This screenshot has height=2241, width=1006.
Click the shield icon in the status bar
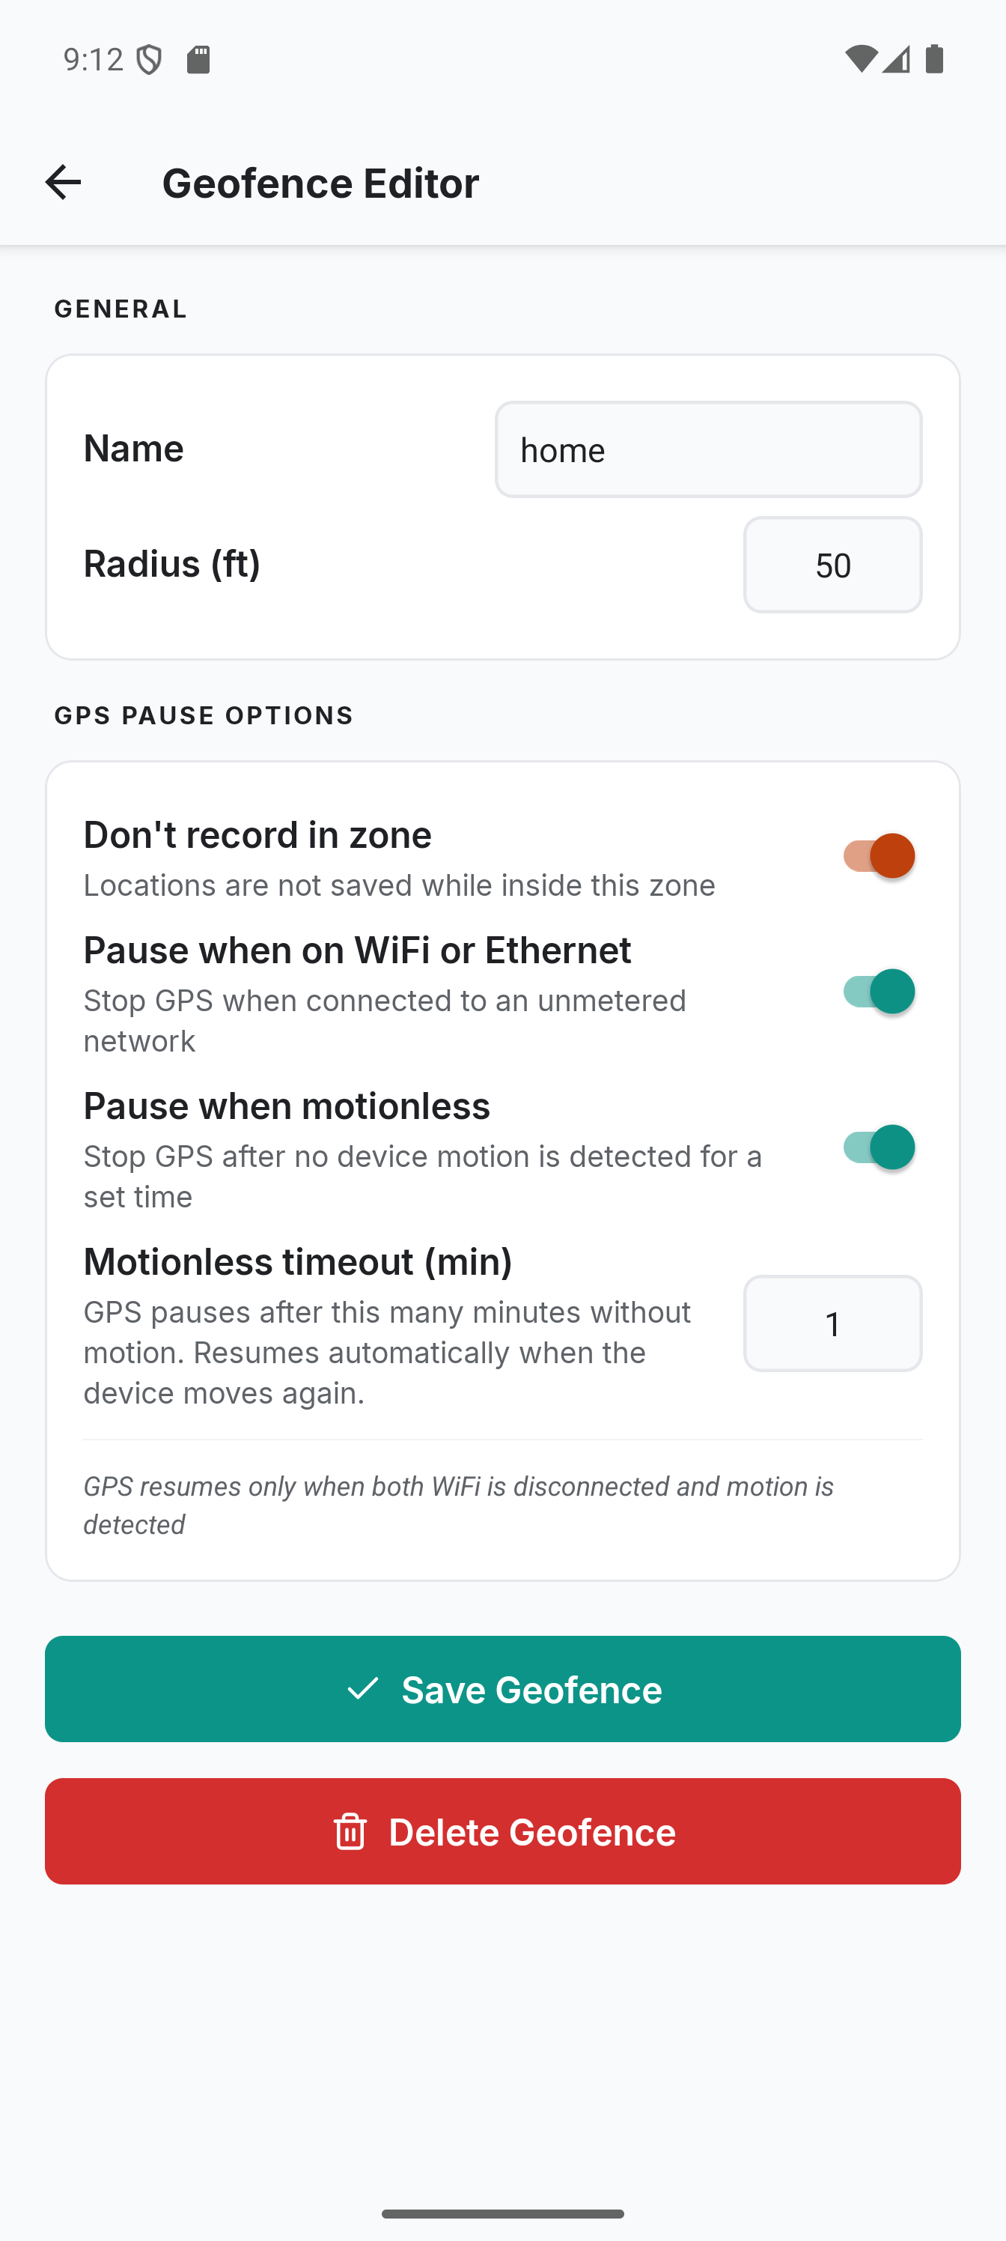point(150,59)
